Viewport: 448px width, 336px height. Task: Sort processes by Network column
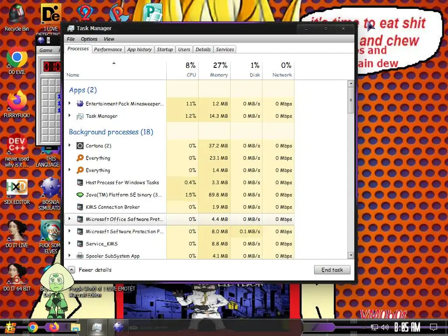click(279, 70)
